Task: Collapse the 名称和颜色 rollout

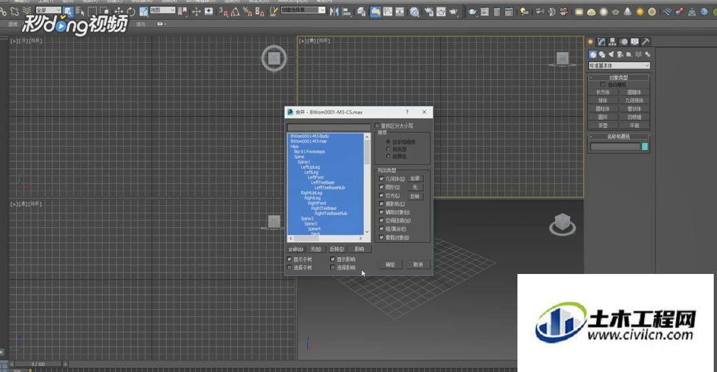Action: tap(619, 136)
